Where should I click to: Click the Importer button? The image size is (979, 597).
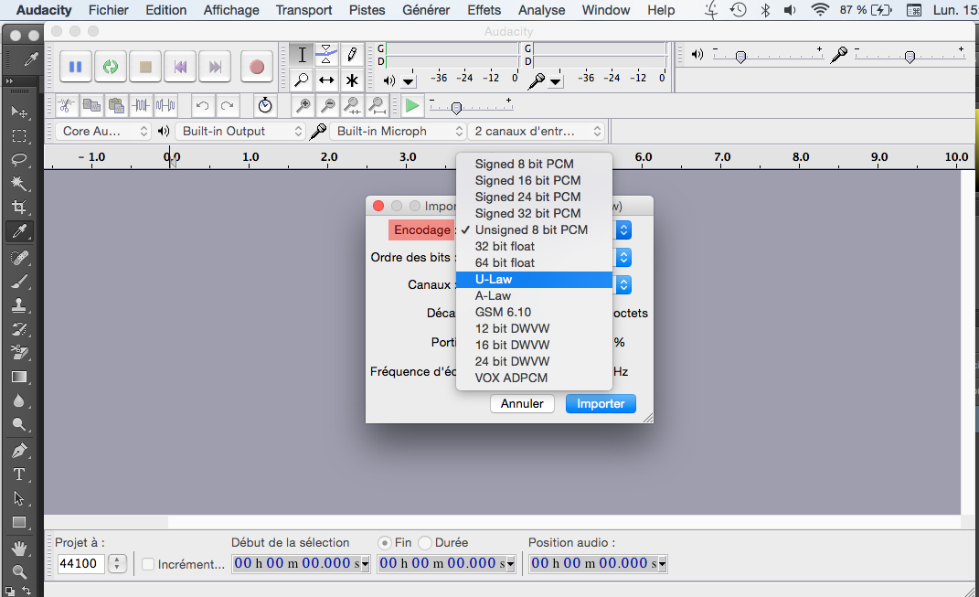(601, 403)
